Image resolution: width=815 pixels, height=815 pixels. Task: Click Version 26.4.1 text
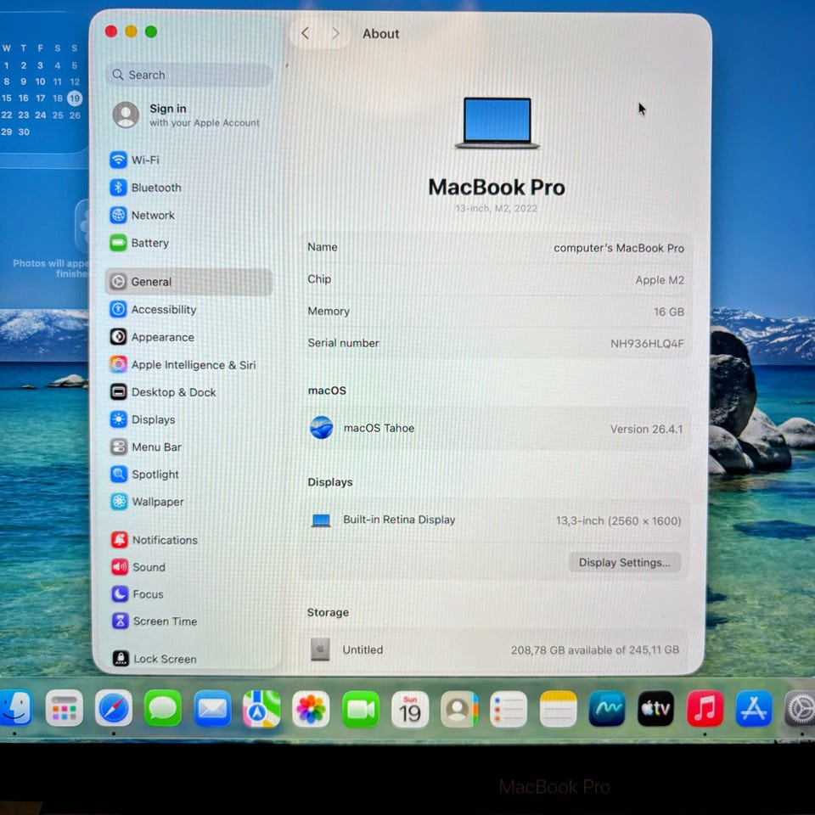coord(646,429)
